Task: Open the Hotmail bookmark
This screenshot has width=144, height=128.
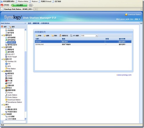Action: [45, 1]
